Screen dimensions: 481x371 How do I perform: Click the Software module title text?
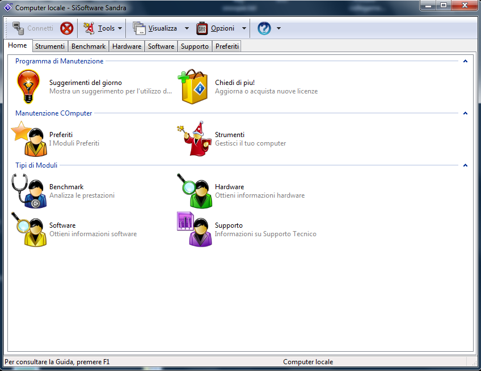pyautogui.click(x=62, y=225)
